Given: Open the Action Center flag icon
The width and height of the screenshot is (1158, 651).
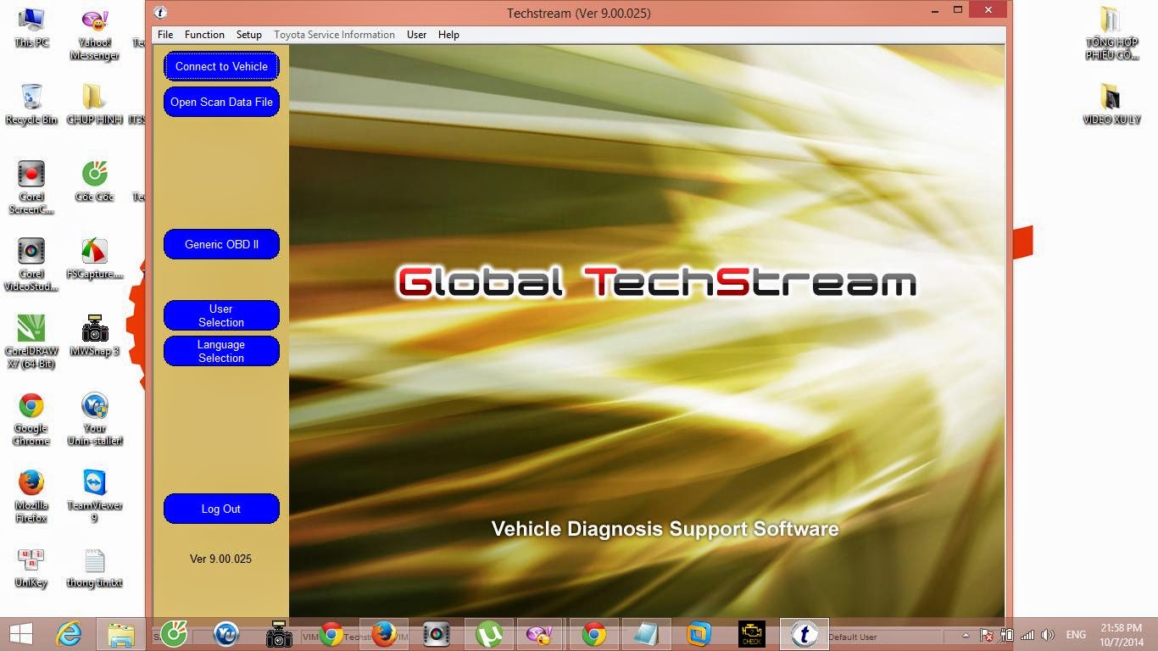Looking at the screenshot, I should 987,635.
